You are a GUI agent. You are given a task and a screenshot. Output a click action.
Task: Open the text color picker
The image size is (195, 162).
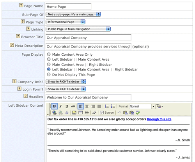[160, 106]
